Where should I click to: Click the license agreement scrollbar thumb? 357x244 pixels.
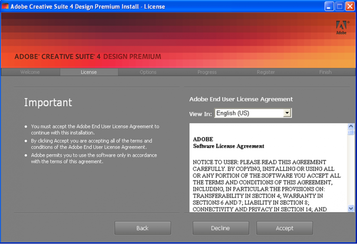[351, 132]
